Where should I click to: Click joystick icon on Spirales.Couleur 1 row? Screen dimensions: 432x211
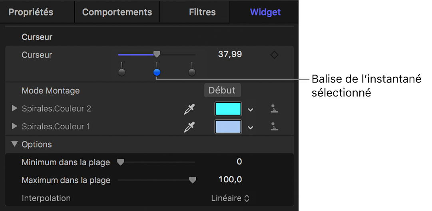tap(274, 127)
